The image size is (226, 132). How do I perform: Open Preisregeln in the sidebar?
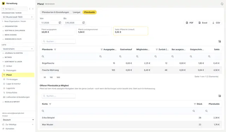click(18, 70)
